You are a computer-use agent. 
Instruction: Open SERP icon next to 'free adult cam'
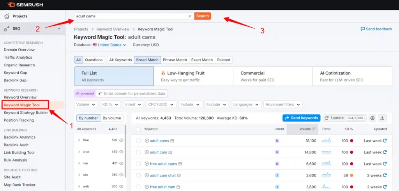coord(178,187)
